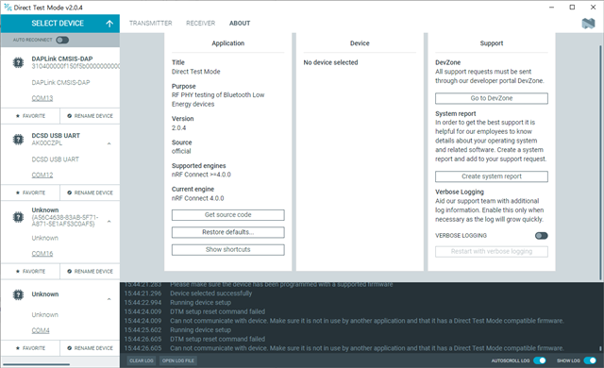Click the device list horizontal scrollbar

(36, 364)
